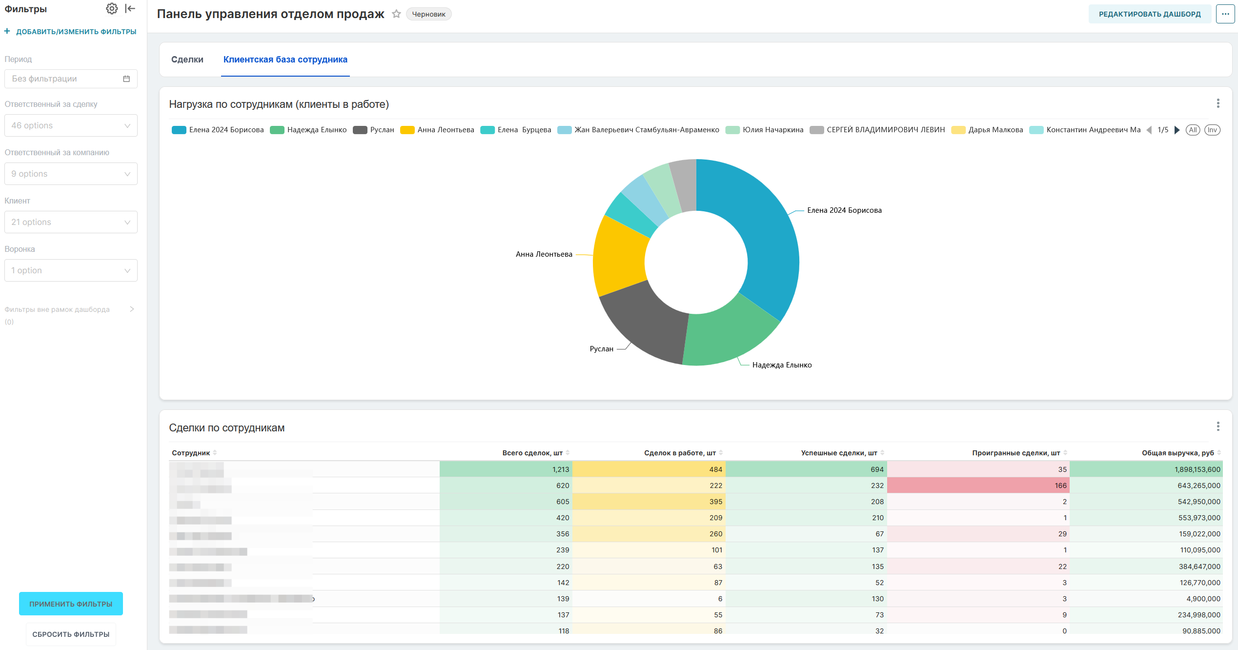Expand the deal responsible dropdown

coord(71,126)
